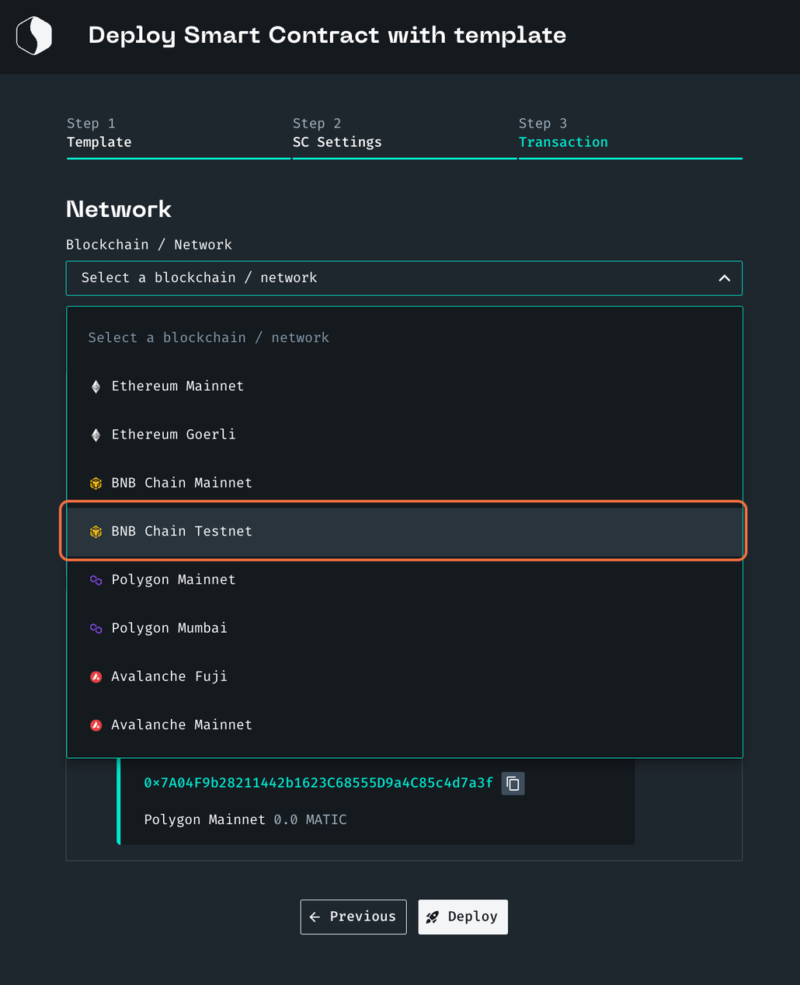Click the Polygon icon beside Polygon Mumbai
The width and height of the screenshot is (800, 985).
pos(95,628)
